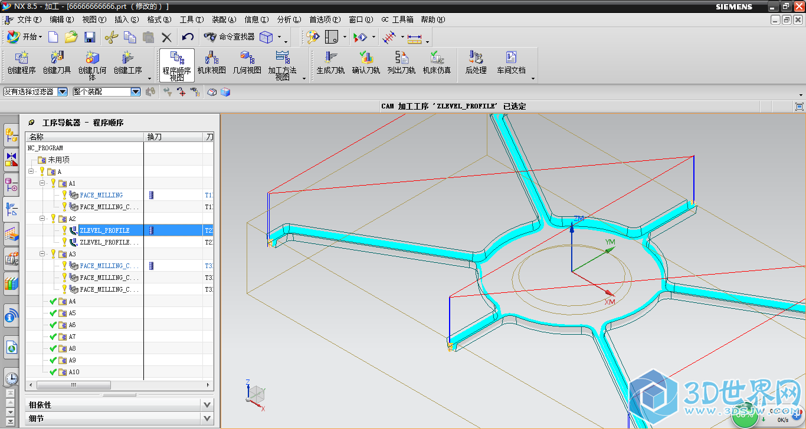Select the FACE_MILLING operation in blue

[x=101, y=195]
